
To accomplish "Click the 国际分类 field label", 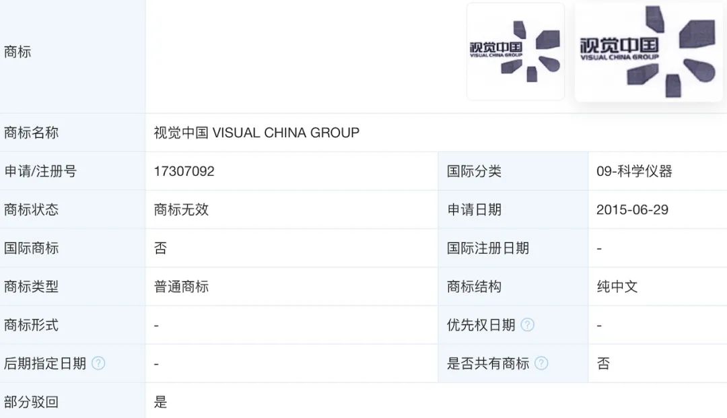I will tap(474, 172).
